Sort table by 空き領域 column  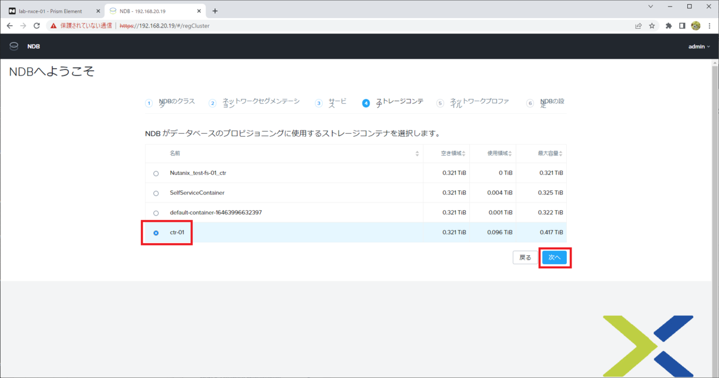463,154
